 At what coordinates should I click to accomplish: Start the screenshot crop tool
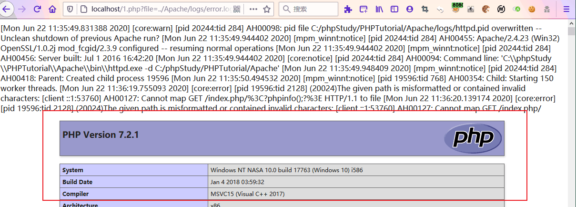click(425, 9)
